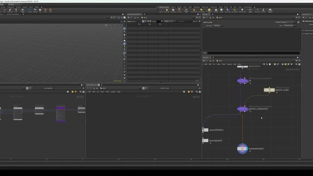Image resolution: width=313 pixels, height=176 pixels.
Task: Click the purple highlighted node in left APEX graph
Action: 61,114
